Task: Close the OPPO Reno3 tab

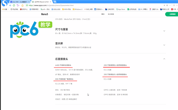Action: (x=50, y=2)
